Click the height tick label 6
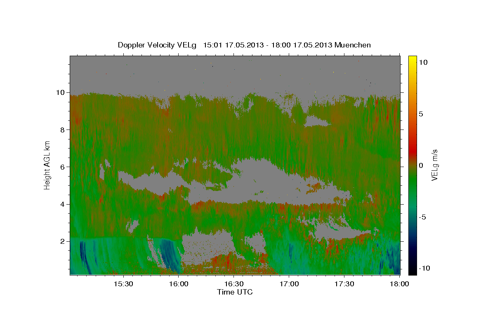This screenshot has height=330, width=495. coord(63,167)
